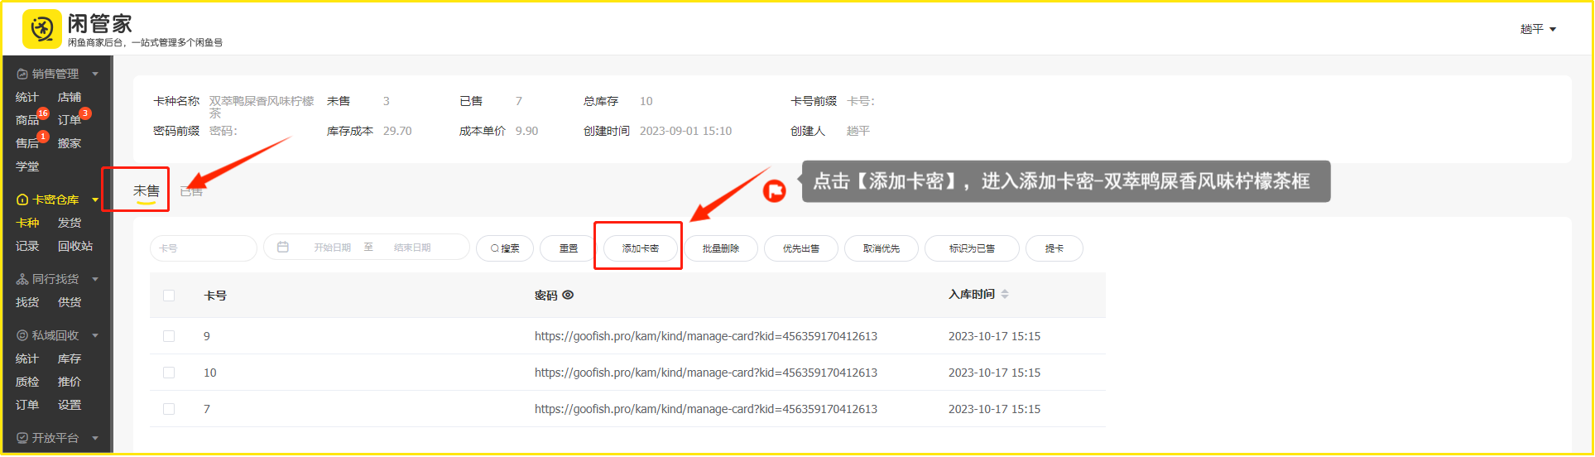Open the 趟平 user account dropdown

tap(1538, 29)
